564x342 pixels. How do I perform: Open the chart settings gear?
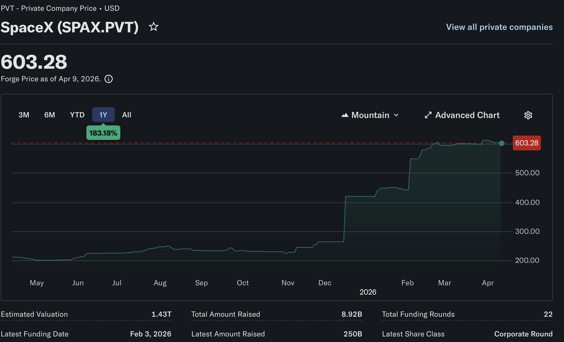tap(528, 115)
